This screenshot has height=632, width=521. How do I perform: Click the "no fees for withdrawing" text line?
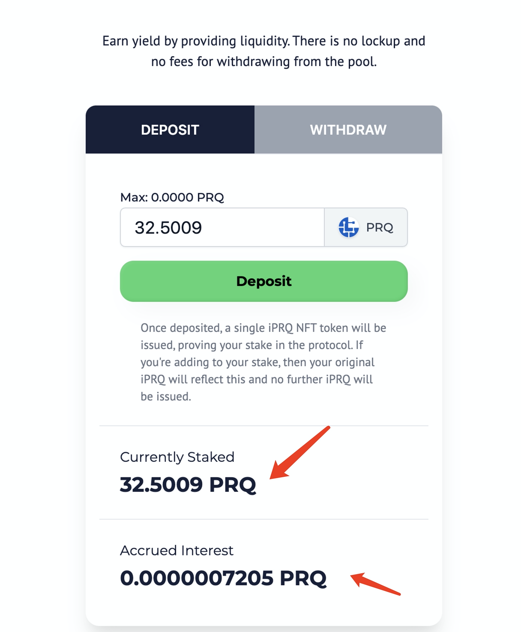coord(263,62)
